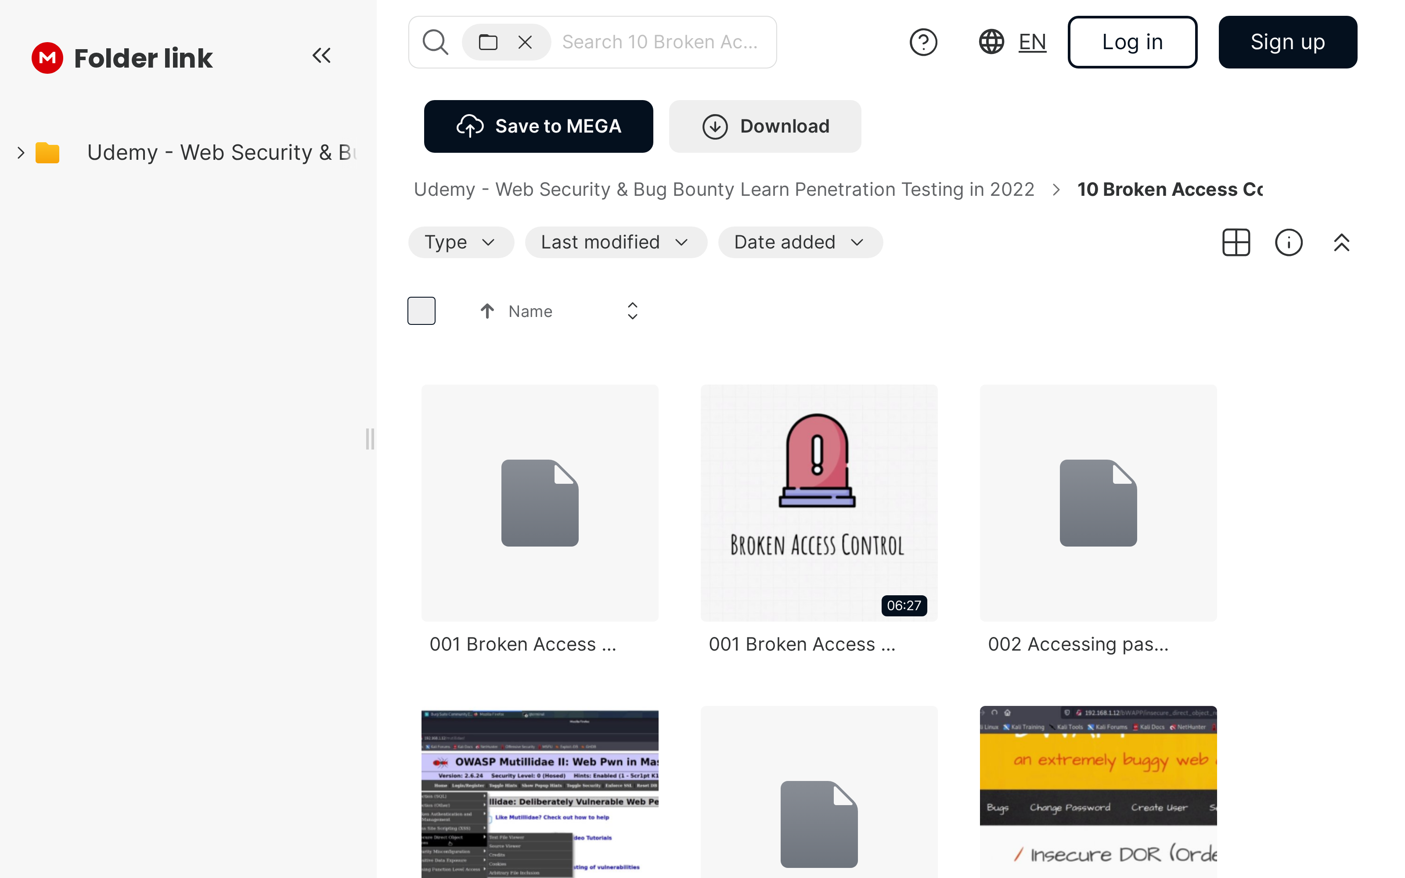The height and width of the screenshot is (878, 1405).
Task: Open the info panel icon
Action: [1288, 242]
